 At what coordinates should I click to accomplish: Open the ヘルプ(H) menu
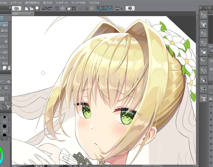tap(94, 3)
